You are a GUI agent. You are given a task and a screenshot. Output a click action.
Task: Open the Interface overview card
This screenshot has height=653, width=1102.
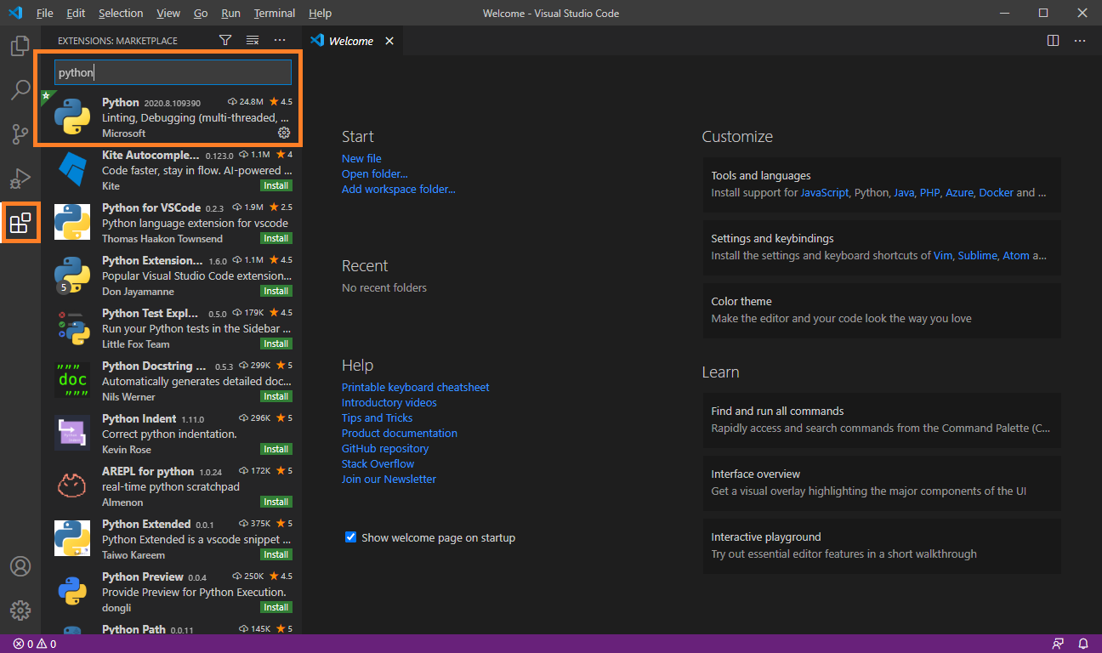(x=882, y=482)
